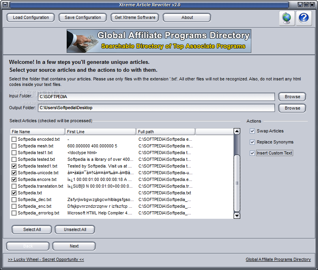Uncheck the Softpedia.txt checkbox
The height and width of the screenshot is (270, 318).
pyautogui.click(x=14, y=193)
